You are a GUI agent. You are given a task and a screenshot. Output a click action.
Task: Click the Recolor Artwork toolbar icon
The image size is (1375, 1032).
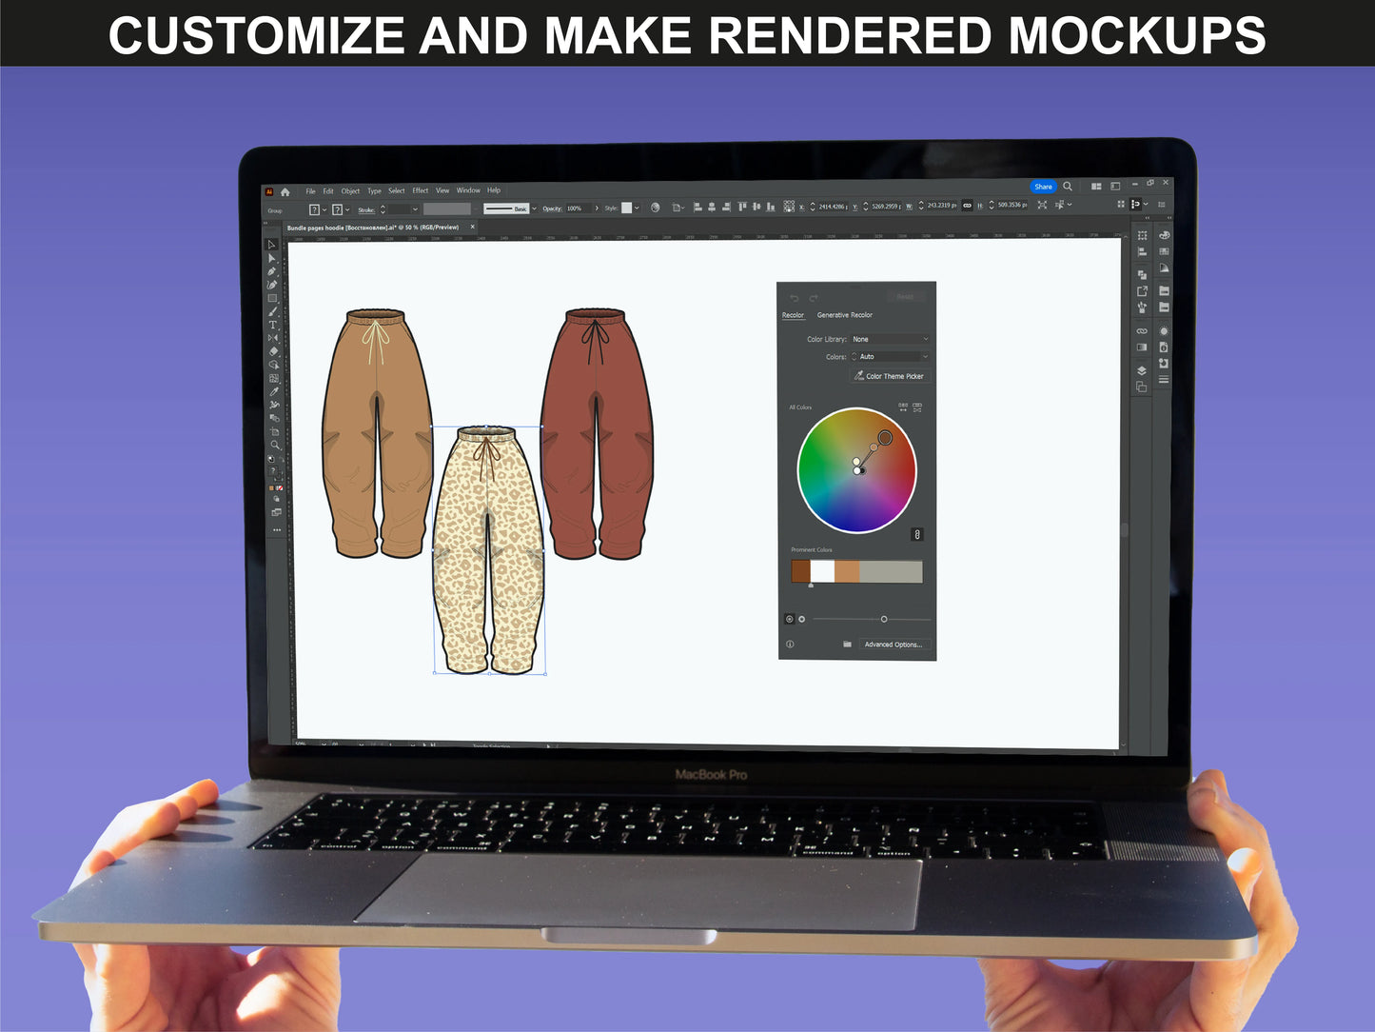coord(655,208)
